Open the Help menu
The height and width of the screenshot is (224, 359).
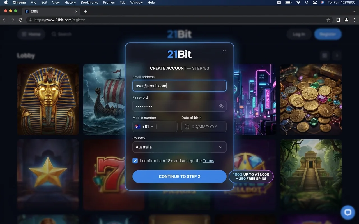[x=151, y=3]
